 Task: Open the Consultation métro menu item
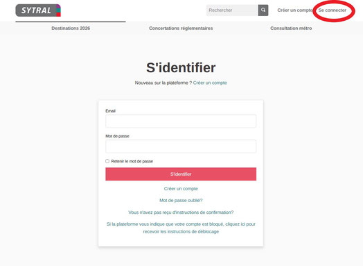tap(291, 28)
